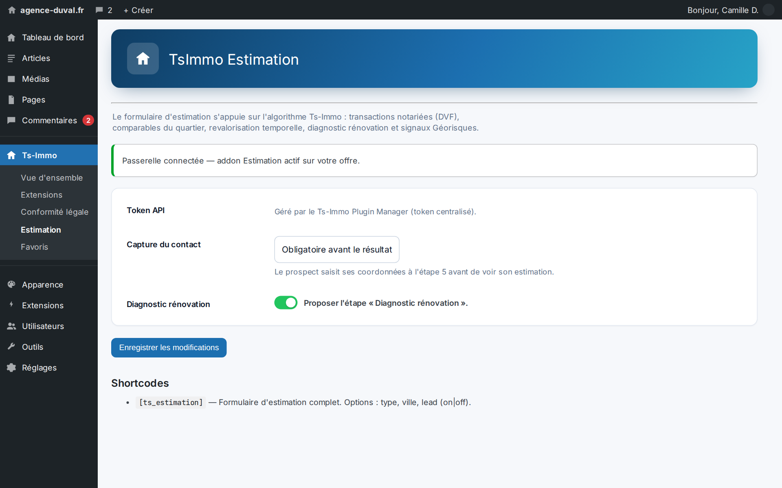
Task: Select the Ts-Immo menu item
Action: pyautogui.click(x=49, y=155)
